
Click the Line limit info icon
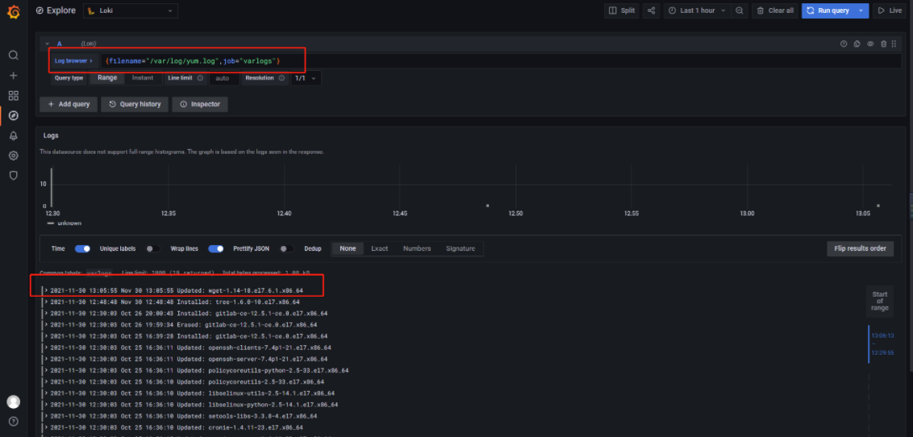200,78
